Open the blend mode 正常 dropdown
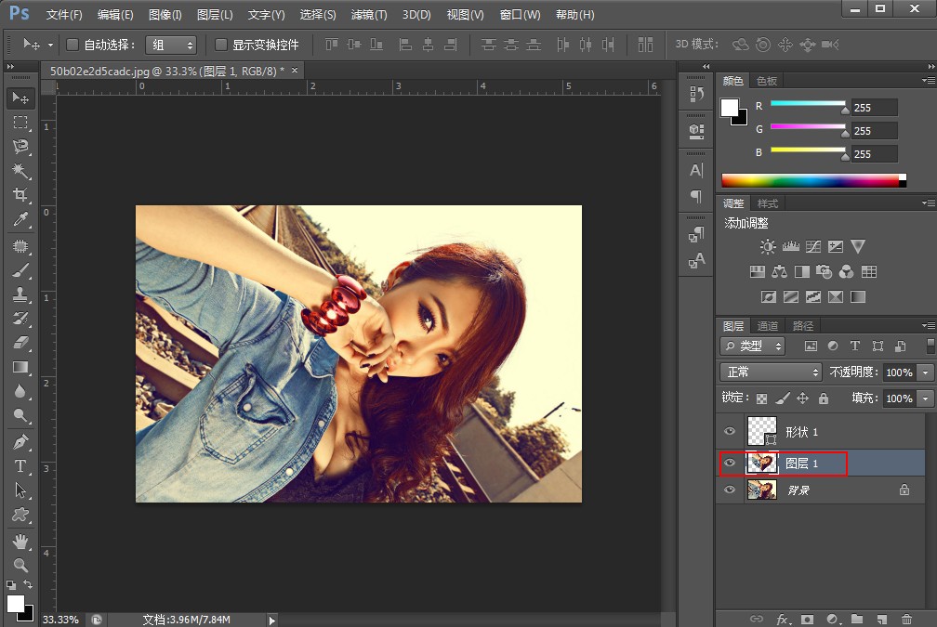This screenshot has height=627, width=937. pos(771,372)
